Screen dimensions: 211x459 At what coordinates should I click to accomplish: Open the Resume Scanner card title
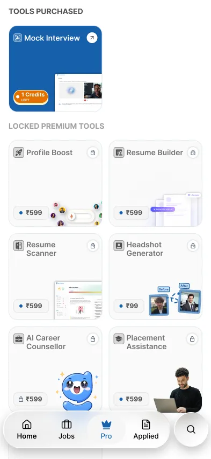click(x=41, y=249)
